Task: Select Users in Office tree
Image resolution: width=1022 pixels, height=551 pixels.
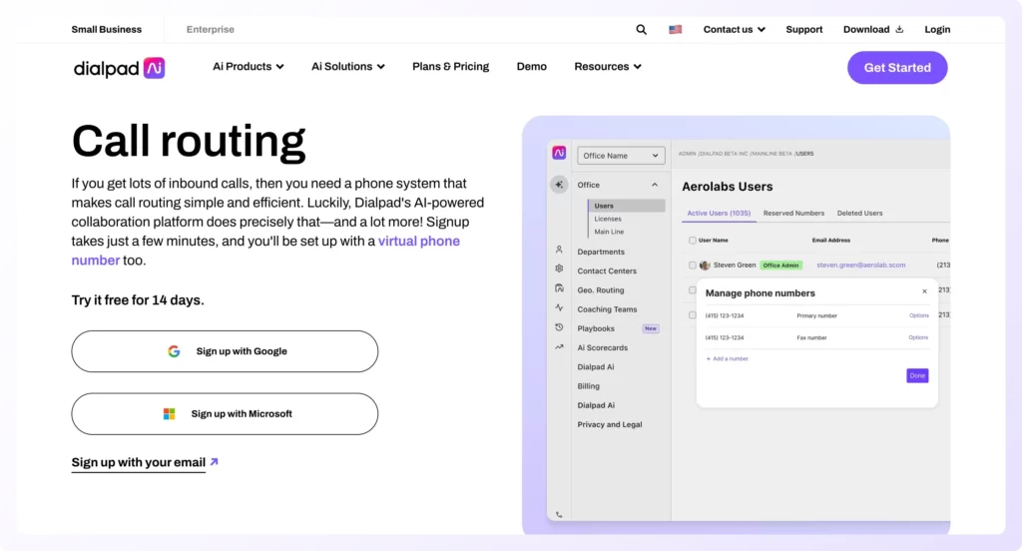Action: tap(627, 206)
